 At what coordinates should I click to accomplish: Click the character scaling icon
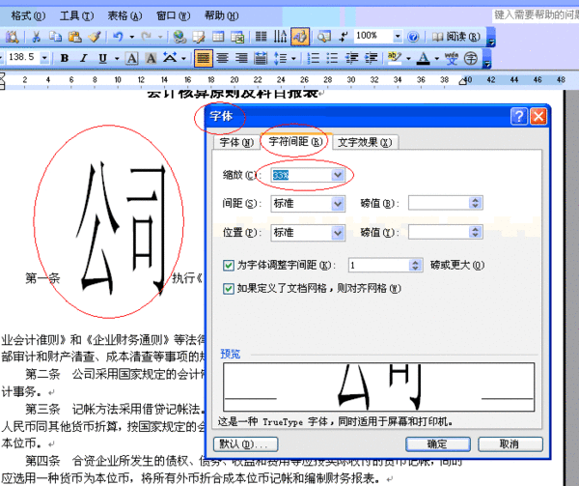[170, 58]
